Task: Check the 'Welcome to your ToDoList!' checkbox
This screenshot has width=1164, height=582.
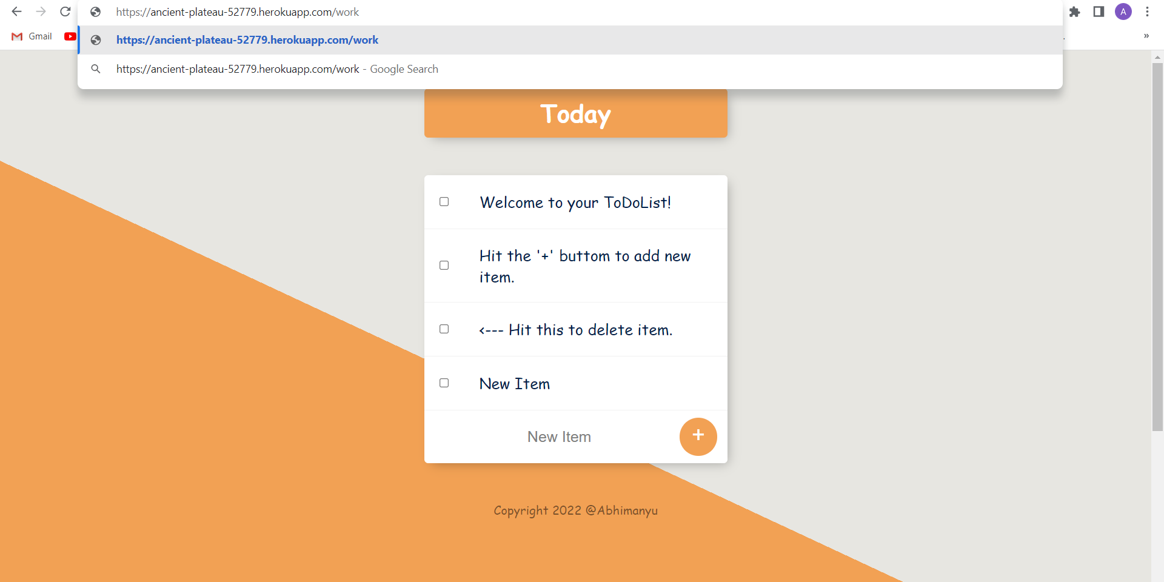Action: 444,201
